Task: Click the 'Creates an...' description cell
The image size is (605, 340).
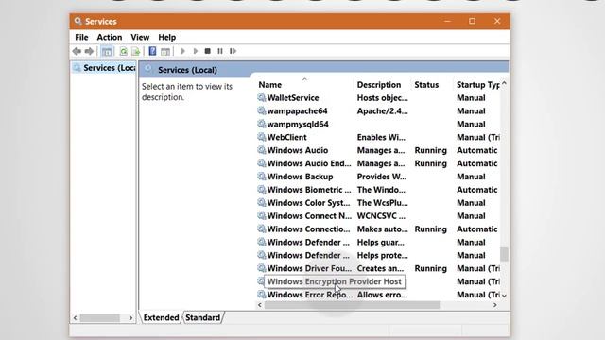Action: point(380,268)
